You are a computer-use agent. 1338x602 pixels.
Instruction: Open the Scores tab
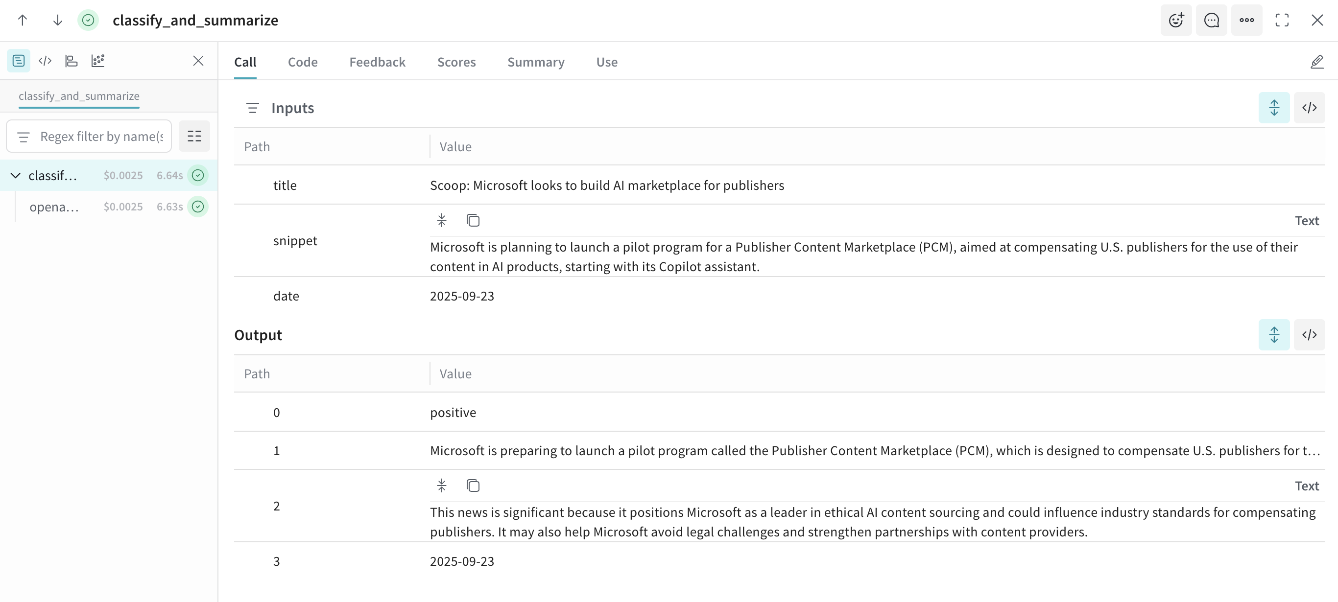tap(456, 62)
